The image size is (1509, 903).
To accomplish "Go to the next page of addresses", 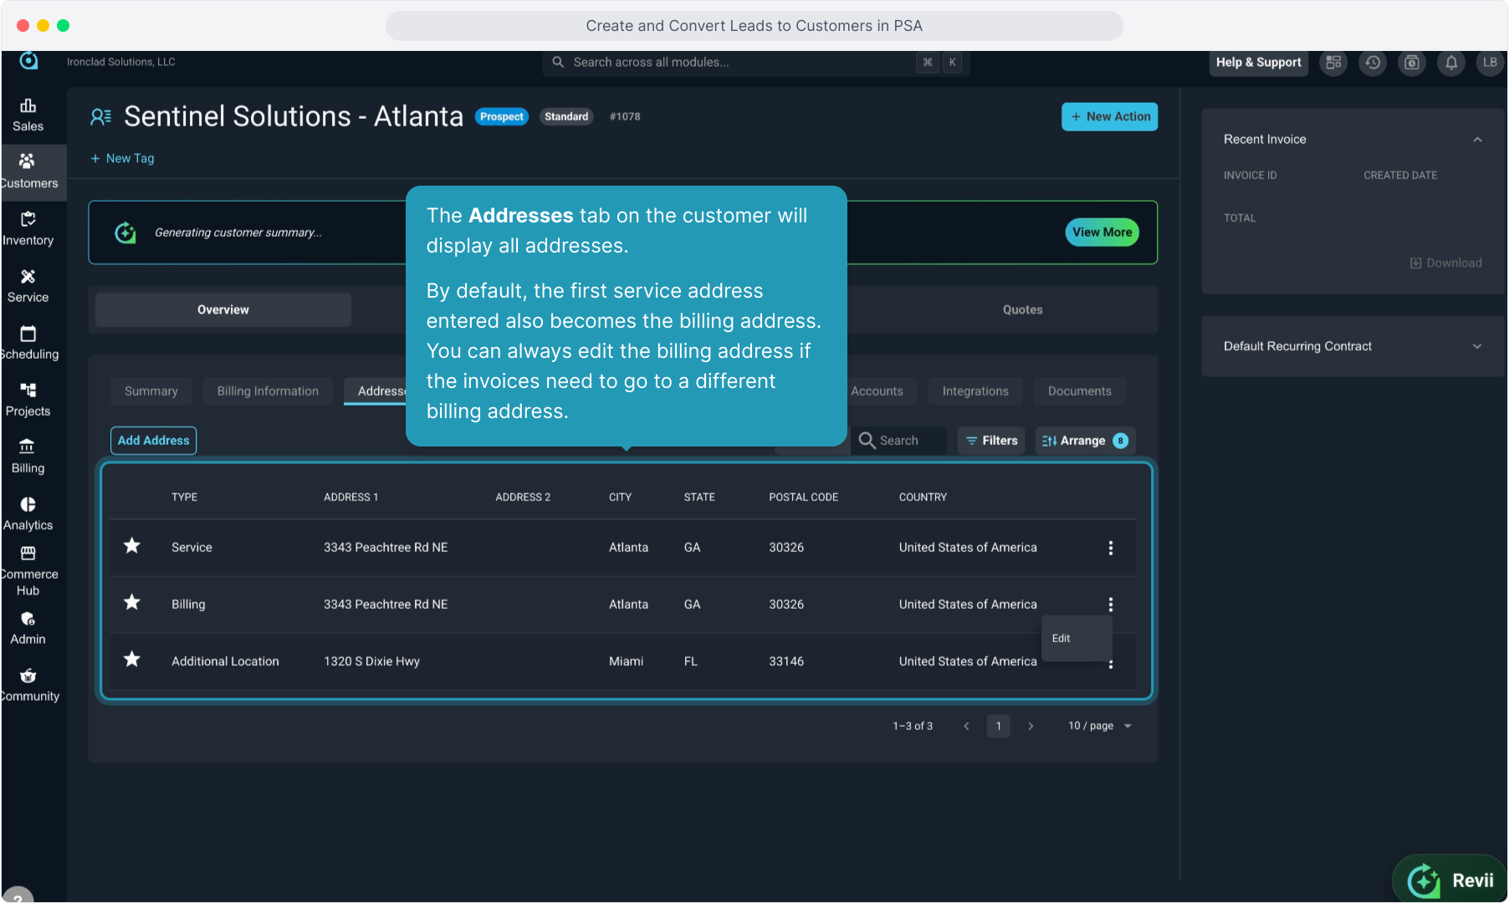I will tap(1031, 726).
